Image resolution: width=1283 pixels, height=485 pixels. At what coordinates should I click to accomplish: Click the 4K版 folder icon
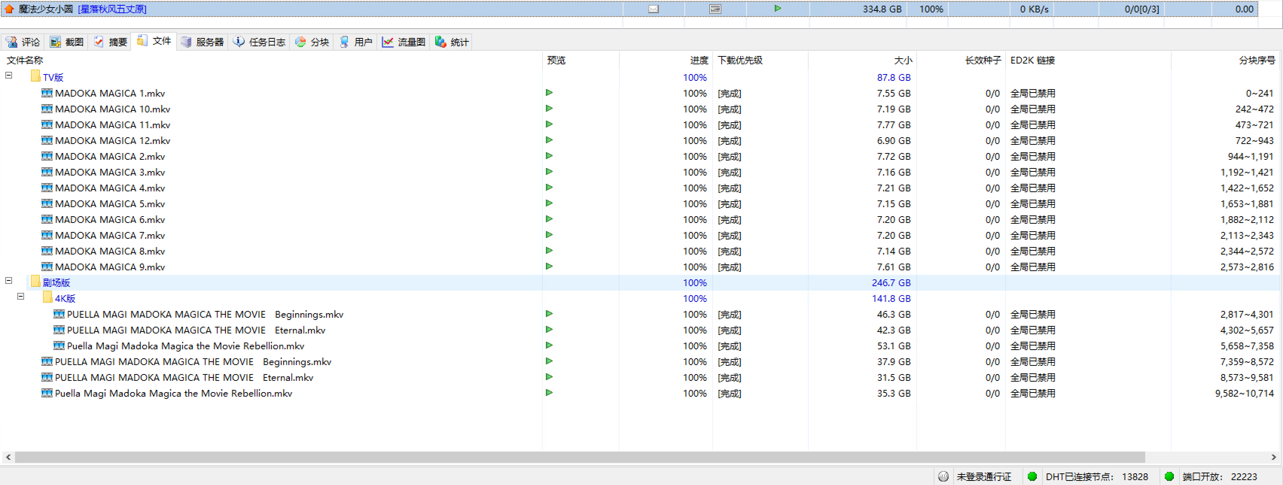click(x=47, y=297)
